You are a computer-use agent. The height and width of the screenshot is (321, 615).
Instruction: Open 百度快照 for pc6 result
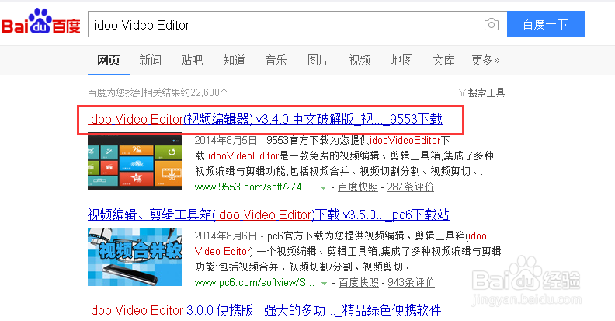pos(359,283)
